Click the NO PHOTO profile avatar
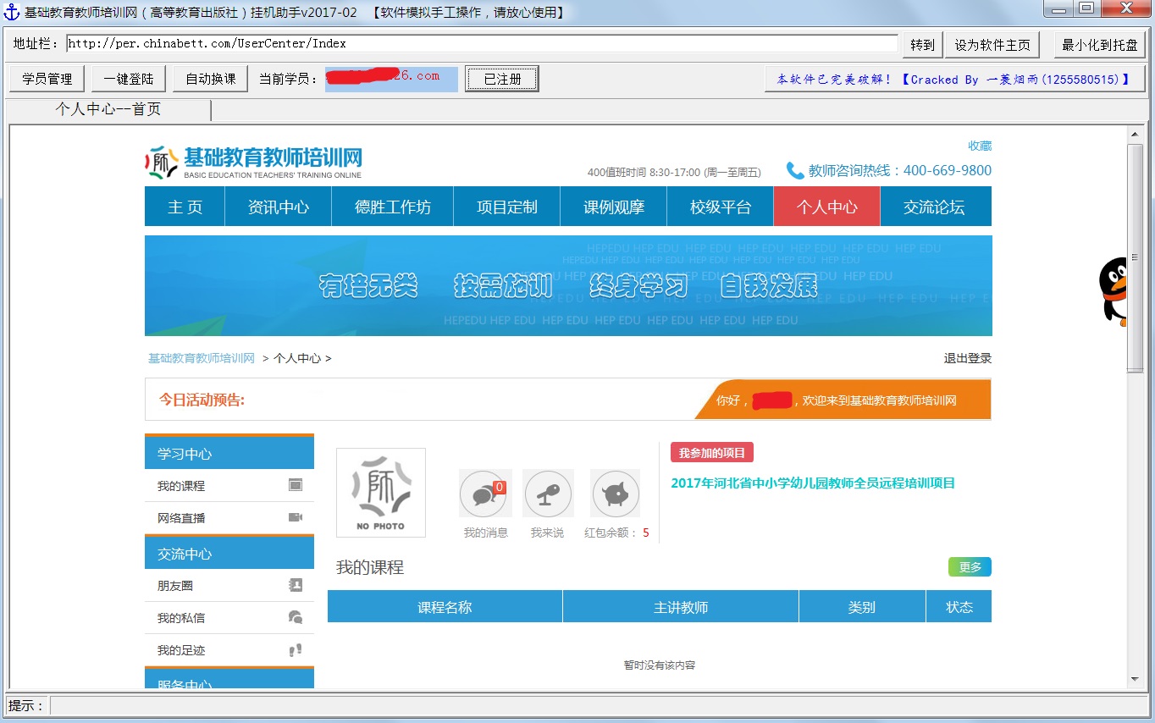Screen dimensions: 1155x723 point(381,492)
